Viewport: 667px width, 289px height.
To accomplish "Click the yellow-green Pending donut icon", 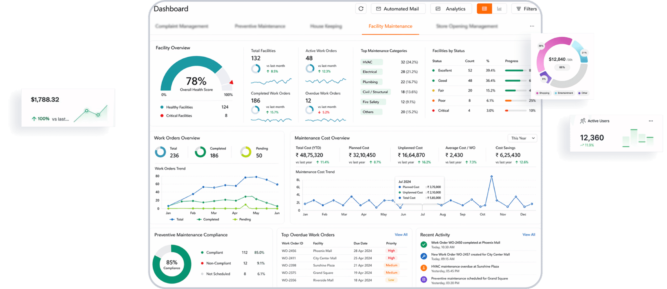I will tap(245, 152).
